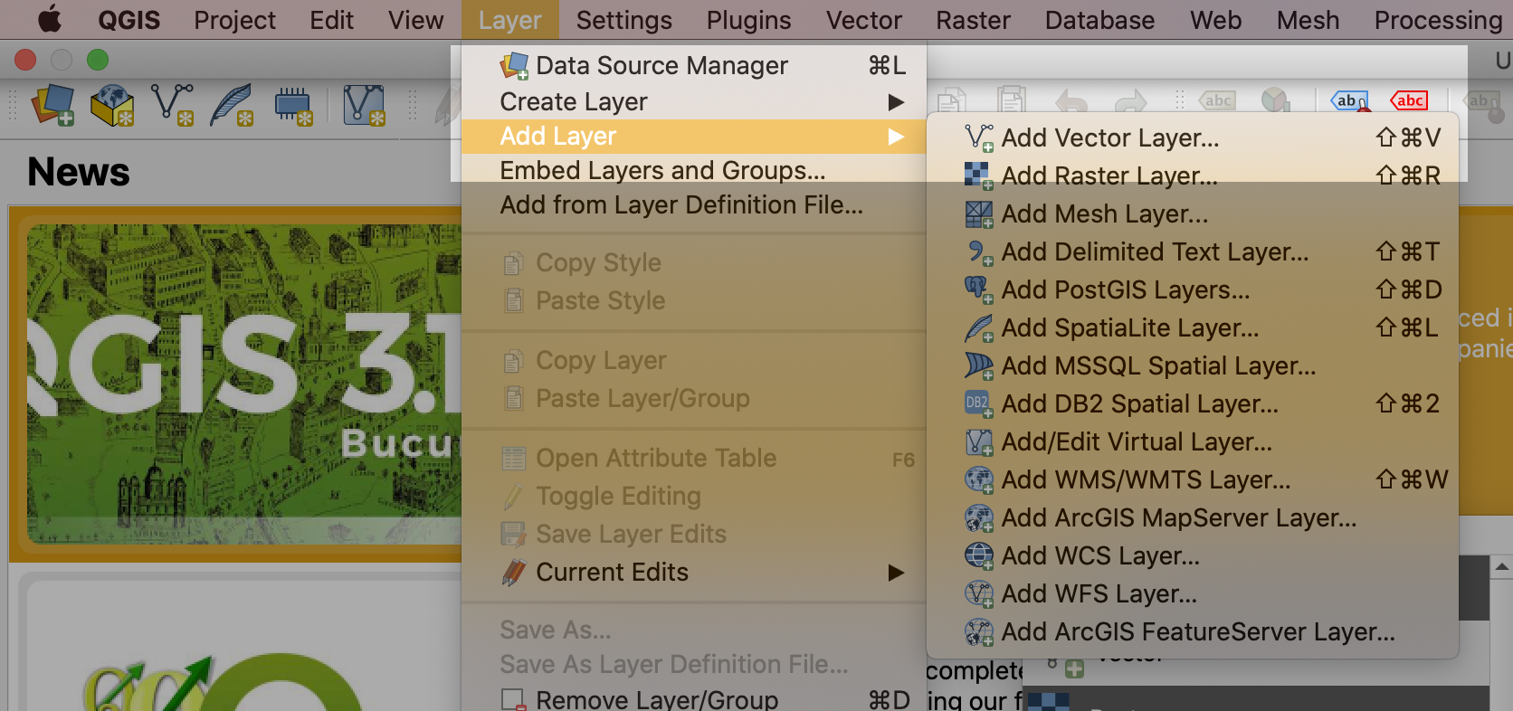Click the New Shapefile Layer toolbar icon
The height and width of the screenshot is (711, 1513).
point(172,105)
